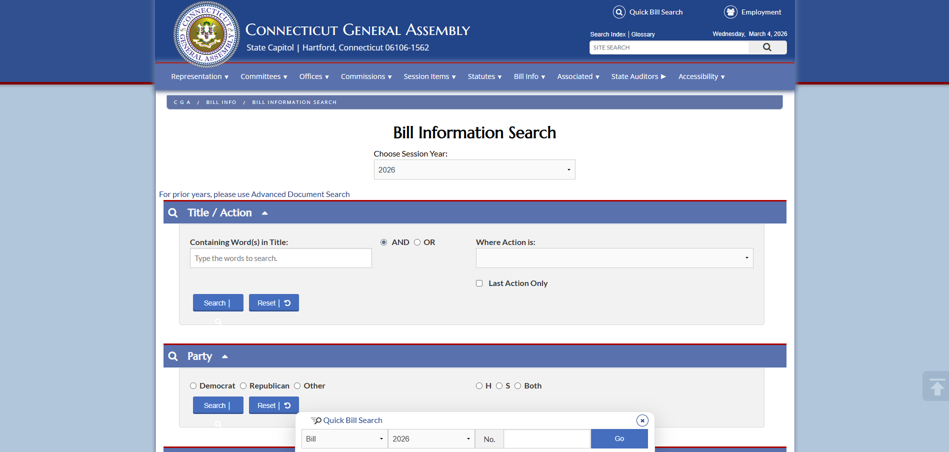
Task: Click the Connecticut General Assembly seal logo
Action: point(206,34)
